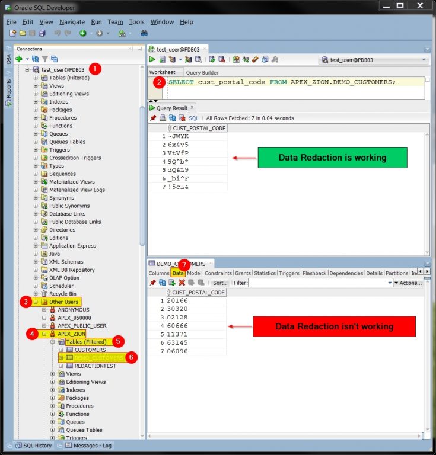
Task: Open the File menu
Action: tap(12, 22)
